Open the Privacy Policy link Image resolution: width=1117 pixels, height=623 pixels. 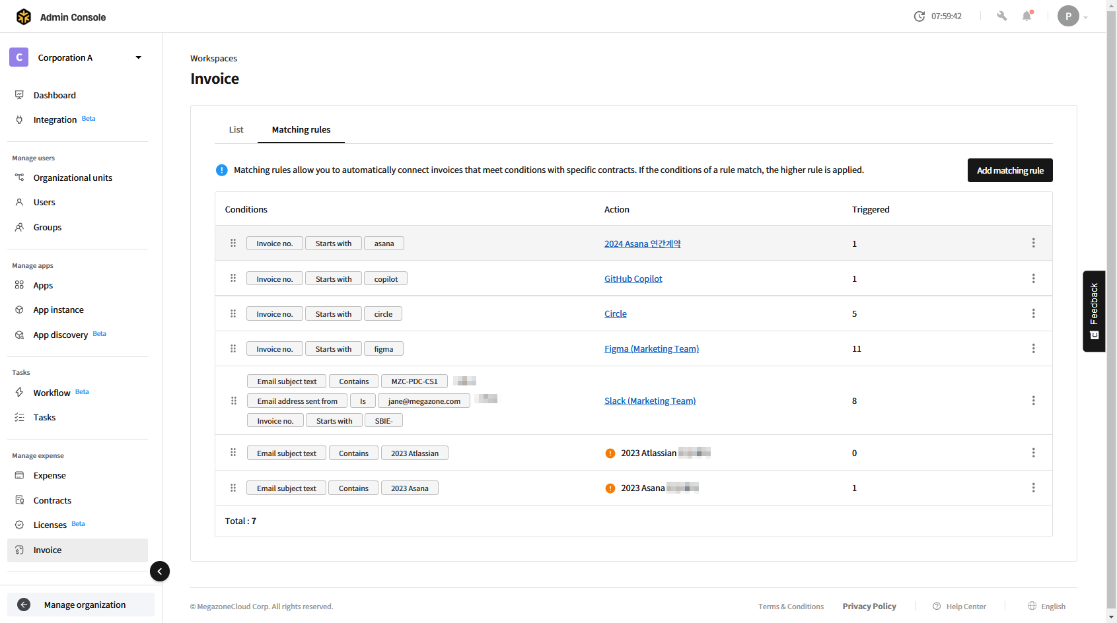pyautogui.click(x=869, y=607)
